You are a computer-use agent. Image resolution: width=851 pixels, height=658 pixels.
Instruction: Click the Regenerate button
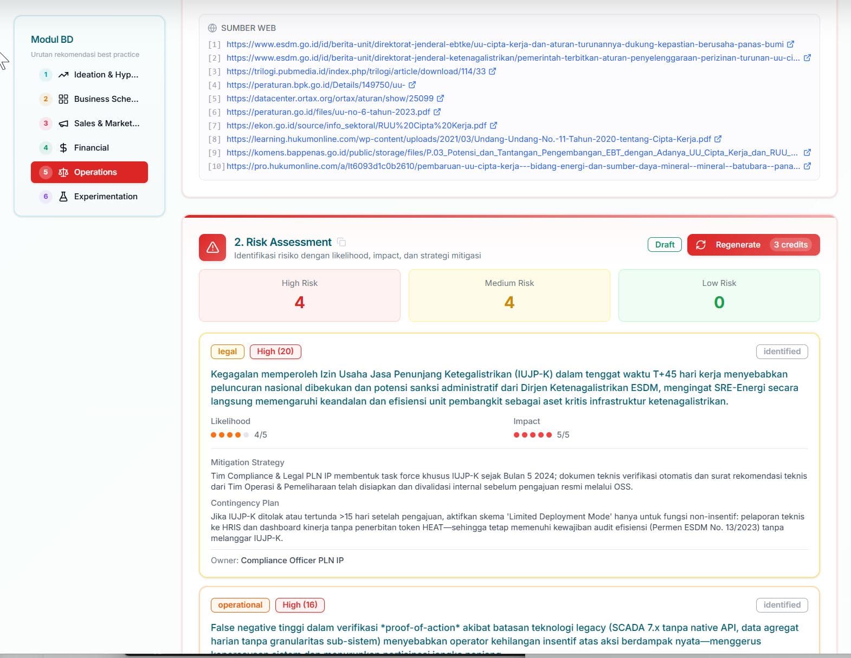[x=753, y=245]
